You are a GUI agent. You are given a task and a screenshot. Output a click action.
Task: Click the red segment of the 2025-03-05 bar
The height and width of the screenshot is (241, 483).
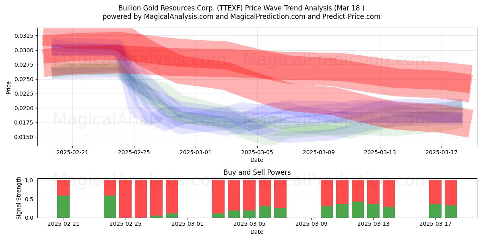[250, 195]
